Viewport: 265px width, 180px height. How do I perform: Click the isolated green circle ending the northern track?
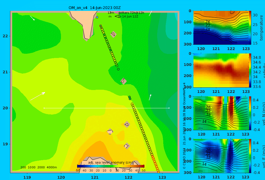[118, 69]
